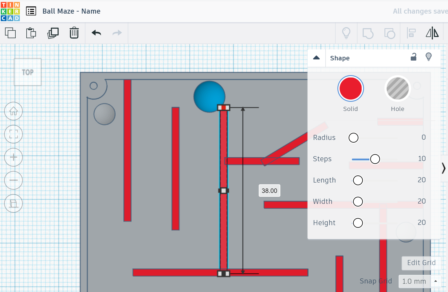Fit all in view
The image size is (448, 292).
pos(13,134)
